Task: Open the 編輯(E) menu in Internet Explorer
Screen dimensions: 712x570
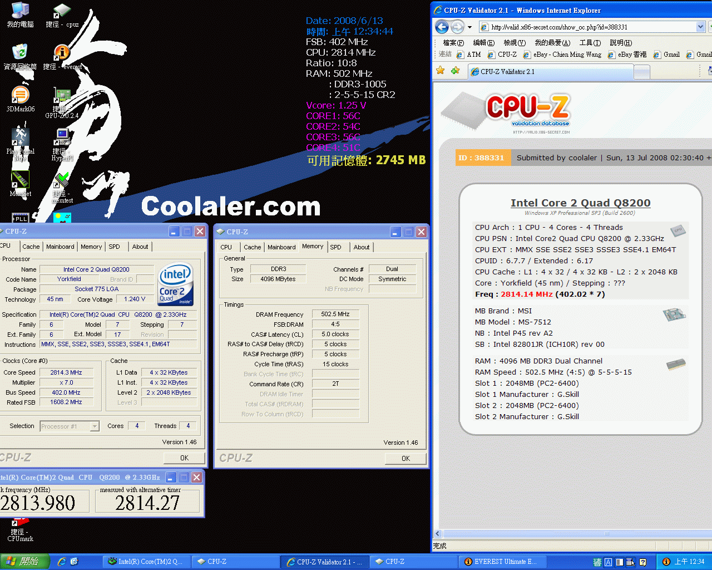Action: 483,43
